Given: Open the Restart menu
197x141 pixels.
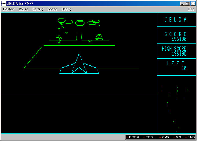Looking at the screenshot, I should 9,9.
